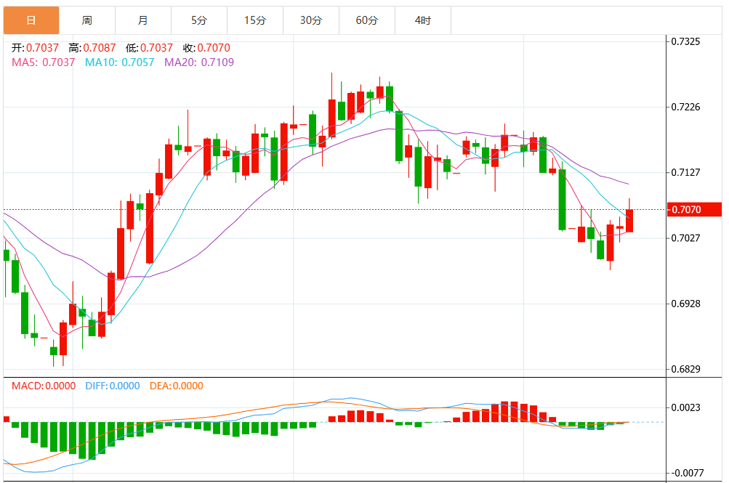Select the 日 daily timeframe tab

(31, 20)
